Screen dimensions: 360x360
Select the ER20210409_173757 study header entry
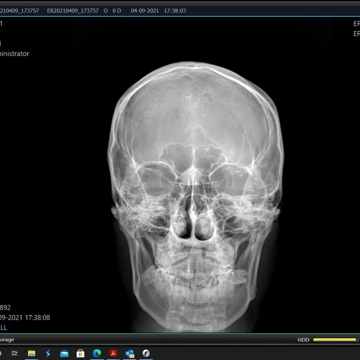point(73,11)
